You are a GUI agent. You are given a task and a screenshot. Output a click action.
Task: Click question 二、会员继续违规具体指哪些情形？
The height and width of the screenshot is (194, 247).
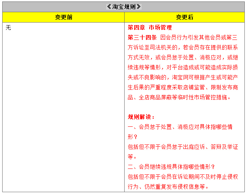pyautogui.click(x=171, y=167)
